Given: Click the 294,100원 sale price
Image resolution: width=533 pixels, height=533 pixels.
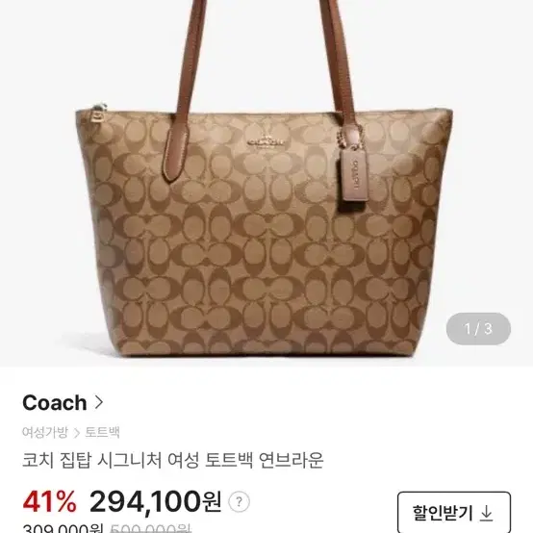Looking at the screenshot, I should click(x=155, y=501).
